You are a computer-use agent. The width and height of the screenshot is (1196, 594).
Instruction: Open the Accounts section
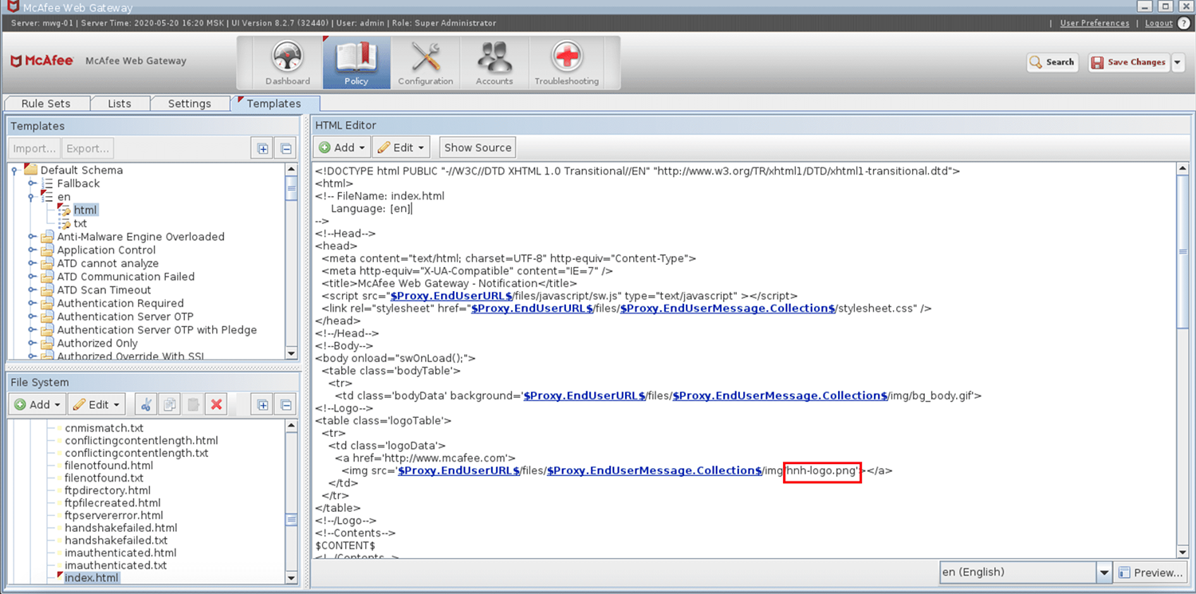pos(494,62)
